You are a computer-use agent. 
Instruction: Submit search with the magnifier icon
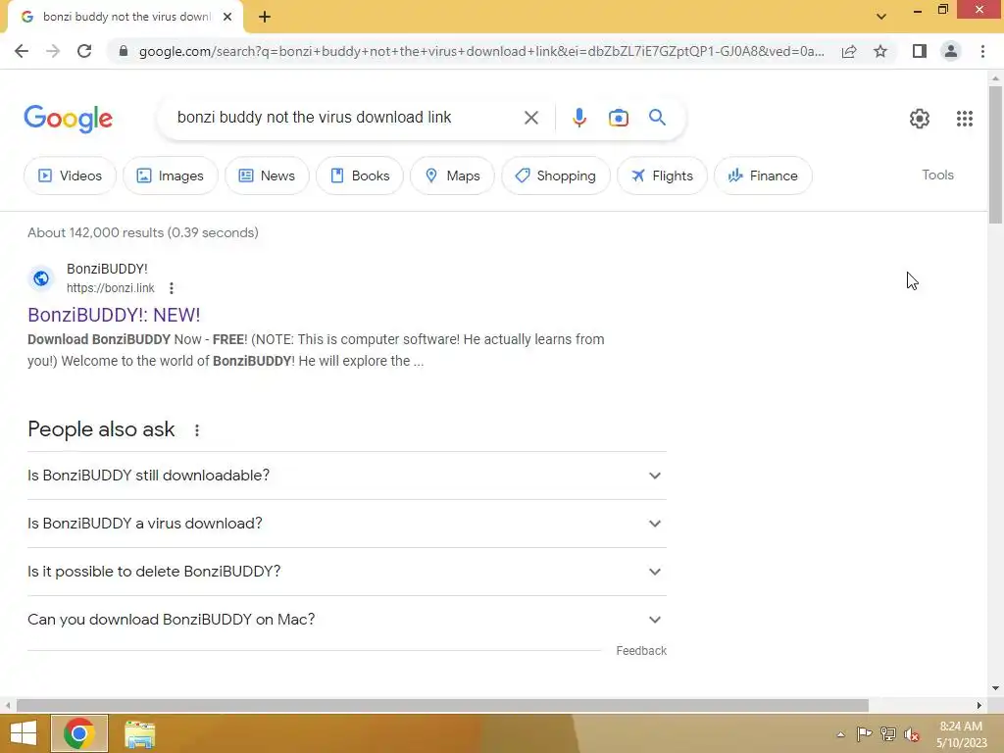click(x=657, y=118)
